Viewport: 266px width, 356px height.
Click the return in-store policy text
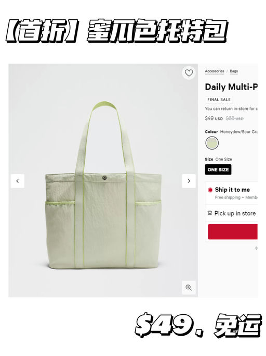[231, 109]
